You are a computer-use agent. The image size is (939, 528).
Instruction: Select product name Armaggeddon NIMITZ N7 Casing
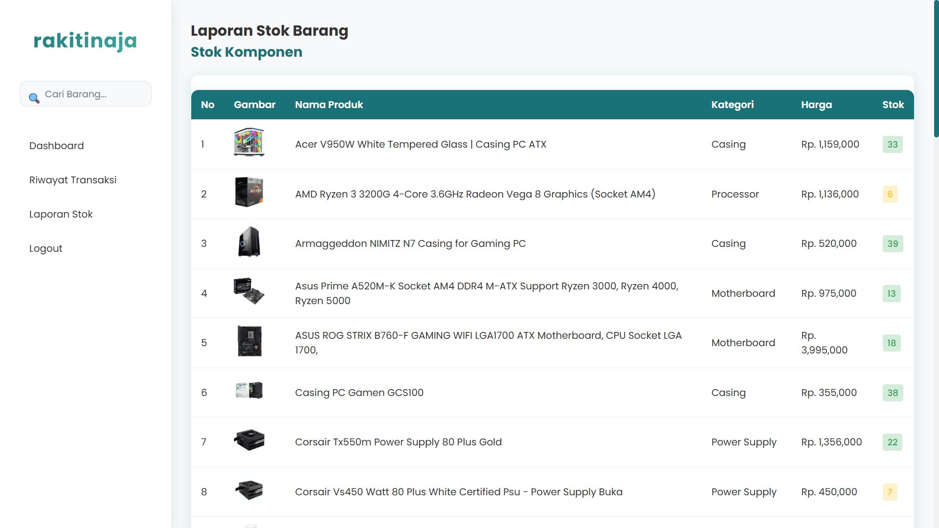click(x=410, y=243)
